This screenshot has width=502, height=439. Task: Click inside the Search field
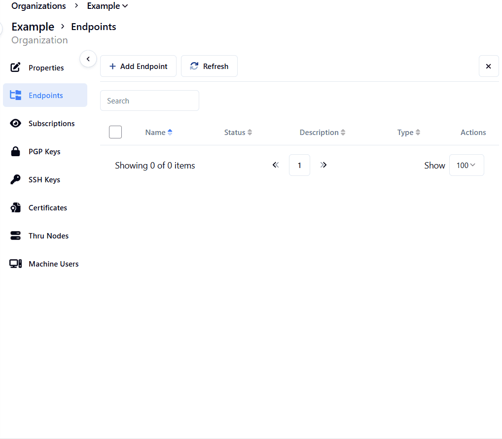(149, 101)
